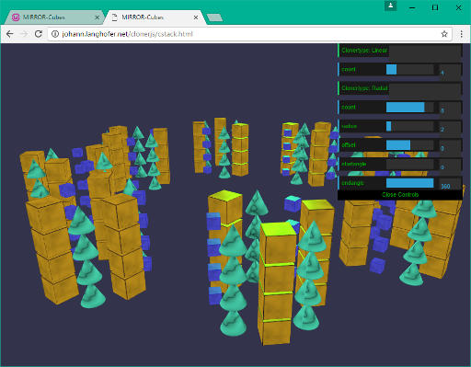This screenshot has height=367, width=471.
Task: View site information icon in address bar
Action: pyautogui.click(x=55, y=34)
